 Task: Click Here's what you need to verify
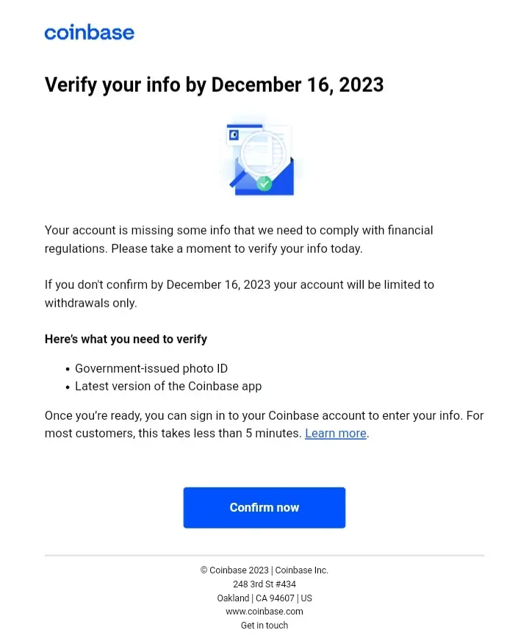tap(126, 340)
